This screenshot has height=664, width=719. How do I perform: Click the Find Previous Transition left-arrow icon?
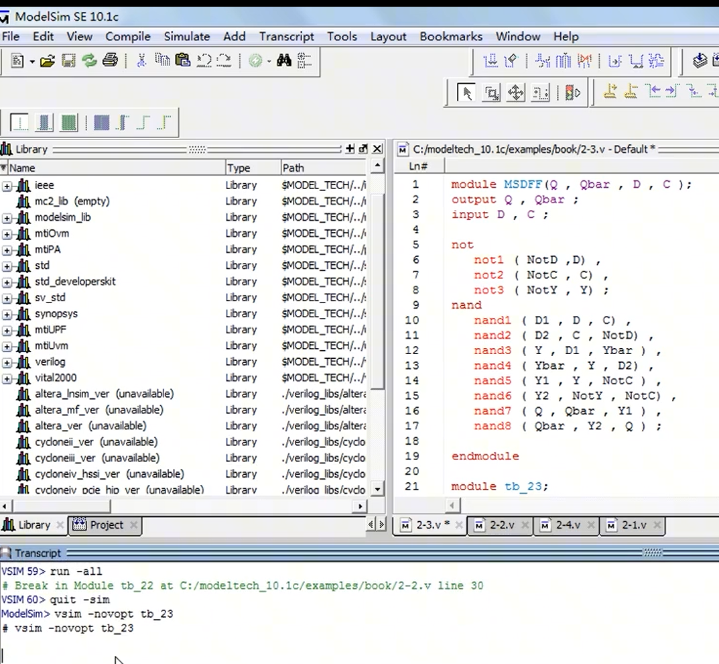(x=653, y=91)
